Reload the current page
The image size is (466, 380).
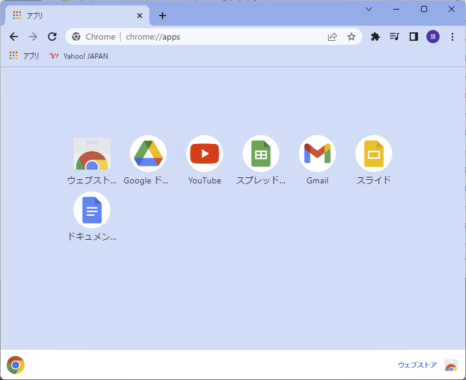pyautogui.click(x=52, y=37)
